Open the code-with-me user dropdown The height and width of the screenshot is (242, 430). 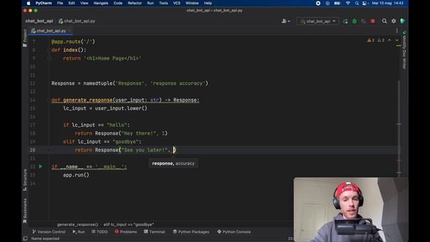pos(286,21)
